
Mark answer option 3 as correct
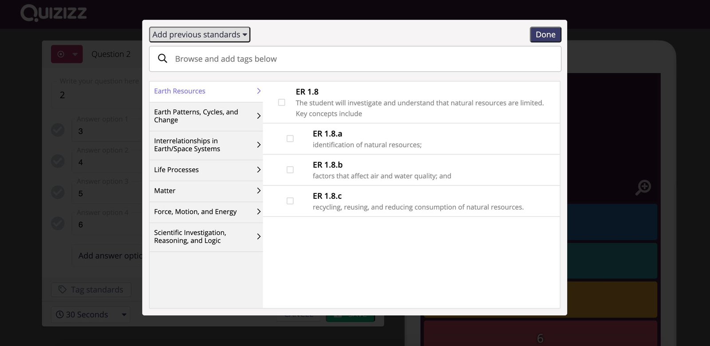pos(58,192)
